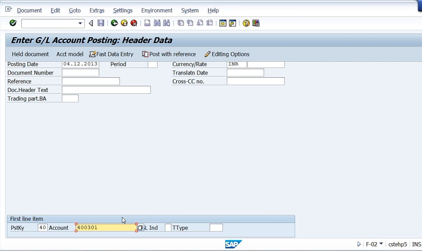Click the Customize Local Layout icon
The height and width of the screenshot is (251, 422).
click(x=256, y=23)
